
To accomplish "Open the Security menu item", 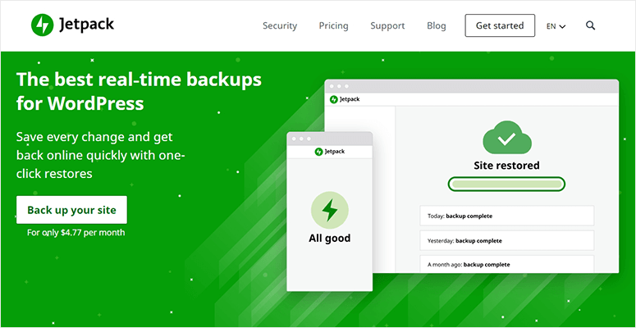I will click(280, 25).
